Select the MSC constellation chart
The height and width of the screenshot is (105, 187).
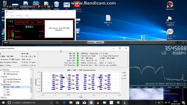pyautogui.click(x=8, y=95)
